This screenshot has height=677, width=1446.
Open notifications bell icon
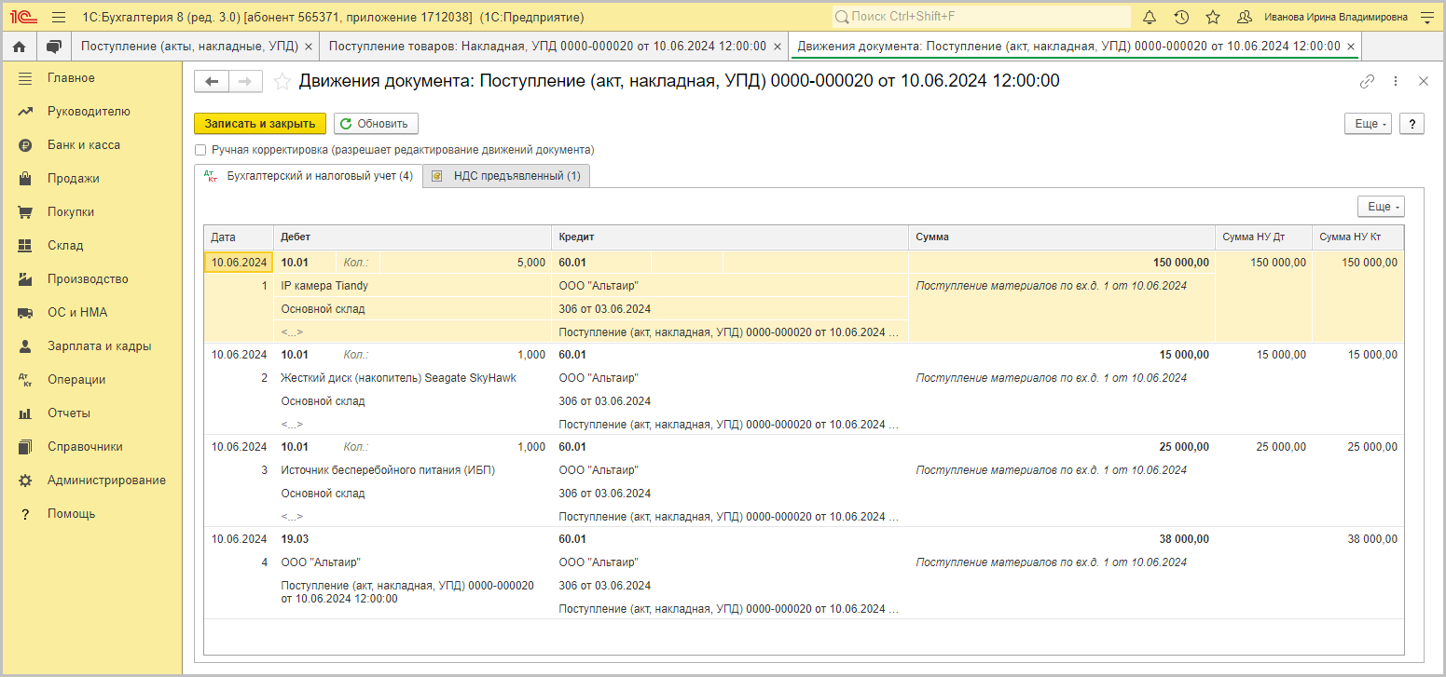[x=1150, y=17]
